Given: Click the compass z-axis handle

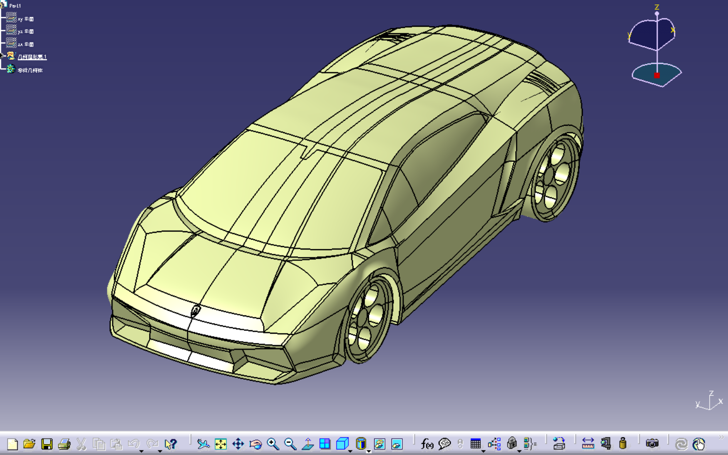Looking at the screenshot, I should tap(657, 13).
